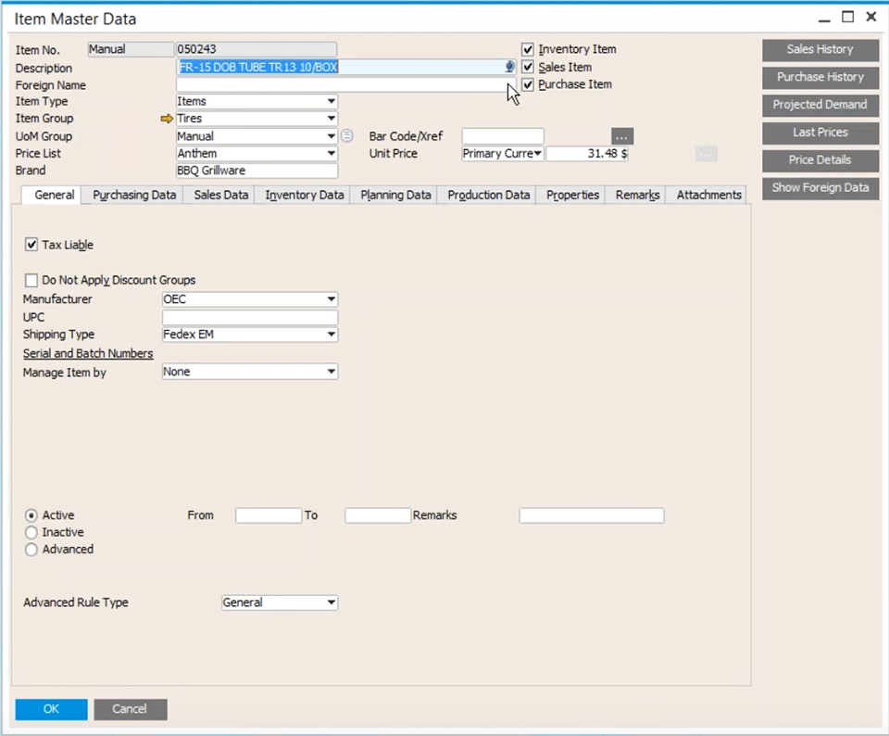Screen dimensions: 889x736
Task: Open the Advanced Rule Type dropdown
Action: click(x=331, y=602)
